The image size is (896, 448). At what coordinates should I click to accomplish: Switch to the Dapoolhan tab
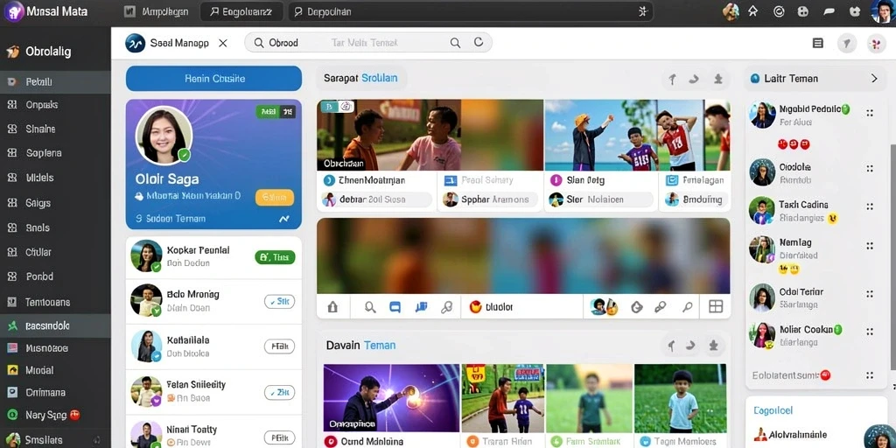[470, 11]
